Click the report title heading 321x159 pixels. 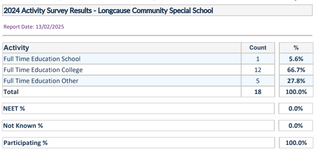pos(108,11)
